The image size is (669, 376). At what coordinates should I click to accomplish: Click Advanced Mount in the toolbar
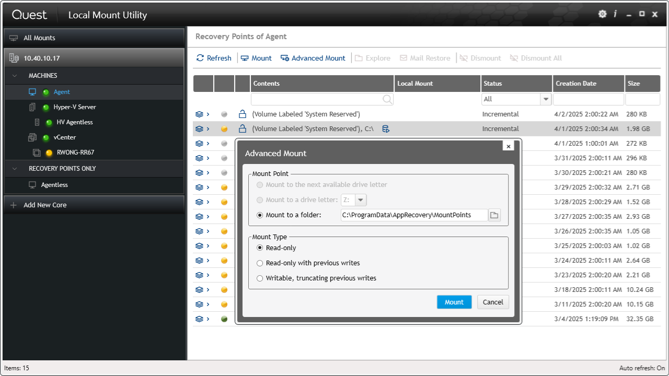313,58
